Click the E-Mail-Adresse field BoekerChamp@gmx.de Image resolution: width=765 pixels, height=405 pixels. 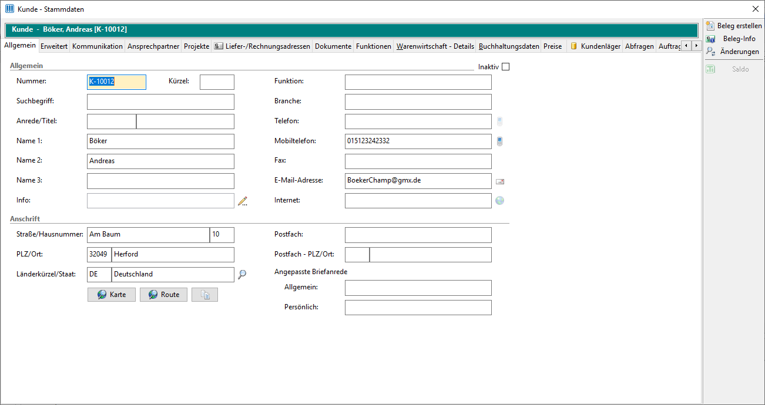pyautogui.click(x=418, y=181)
